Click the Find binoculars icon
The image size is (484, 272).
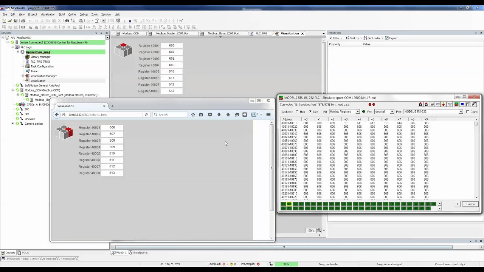(x=67, y=21)
